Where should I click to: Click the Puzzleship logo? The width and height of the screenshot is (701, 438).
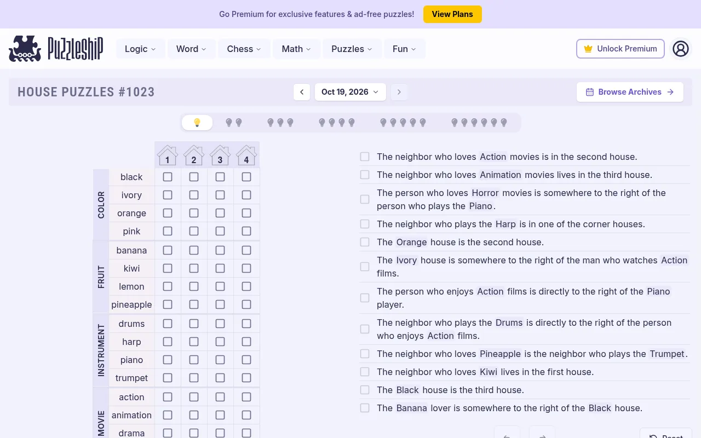[56, 49]
